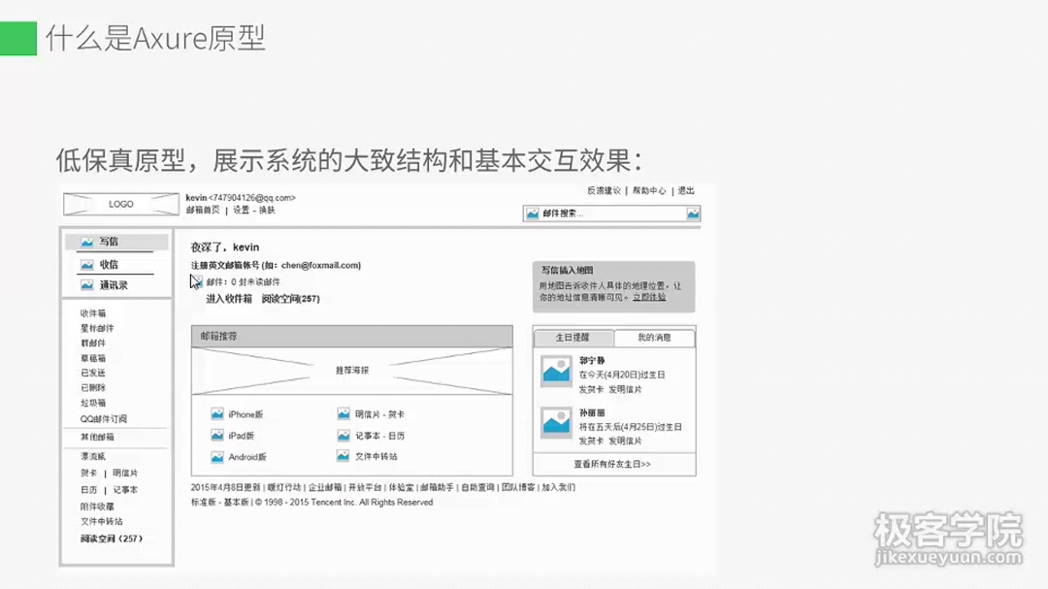The image size is (1048, 589).
Task: Click the image icon beside 写信
Action: (87, 242)
